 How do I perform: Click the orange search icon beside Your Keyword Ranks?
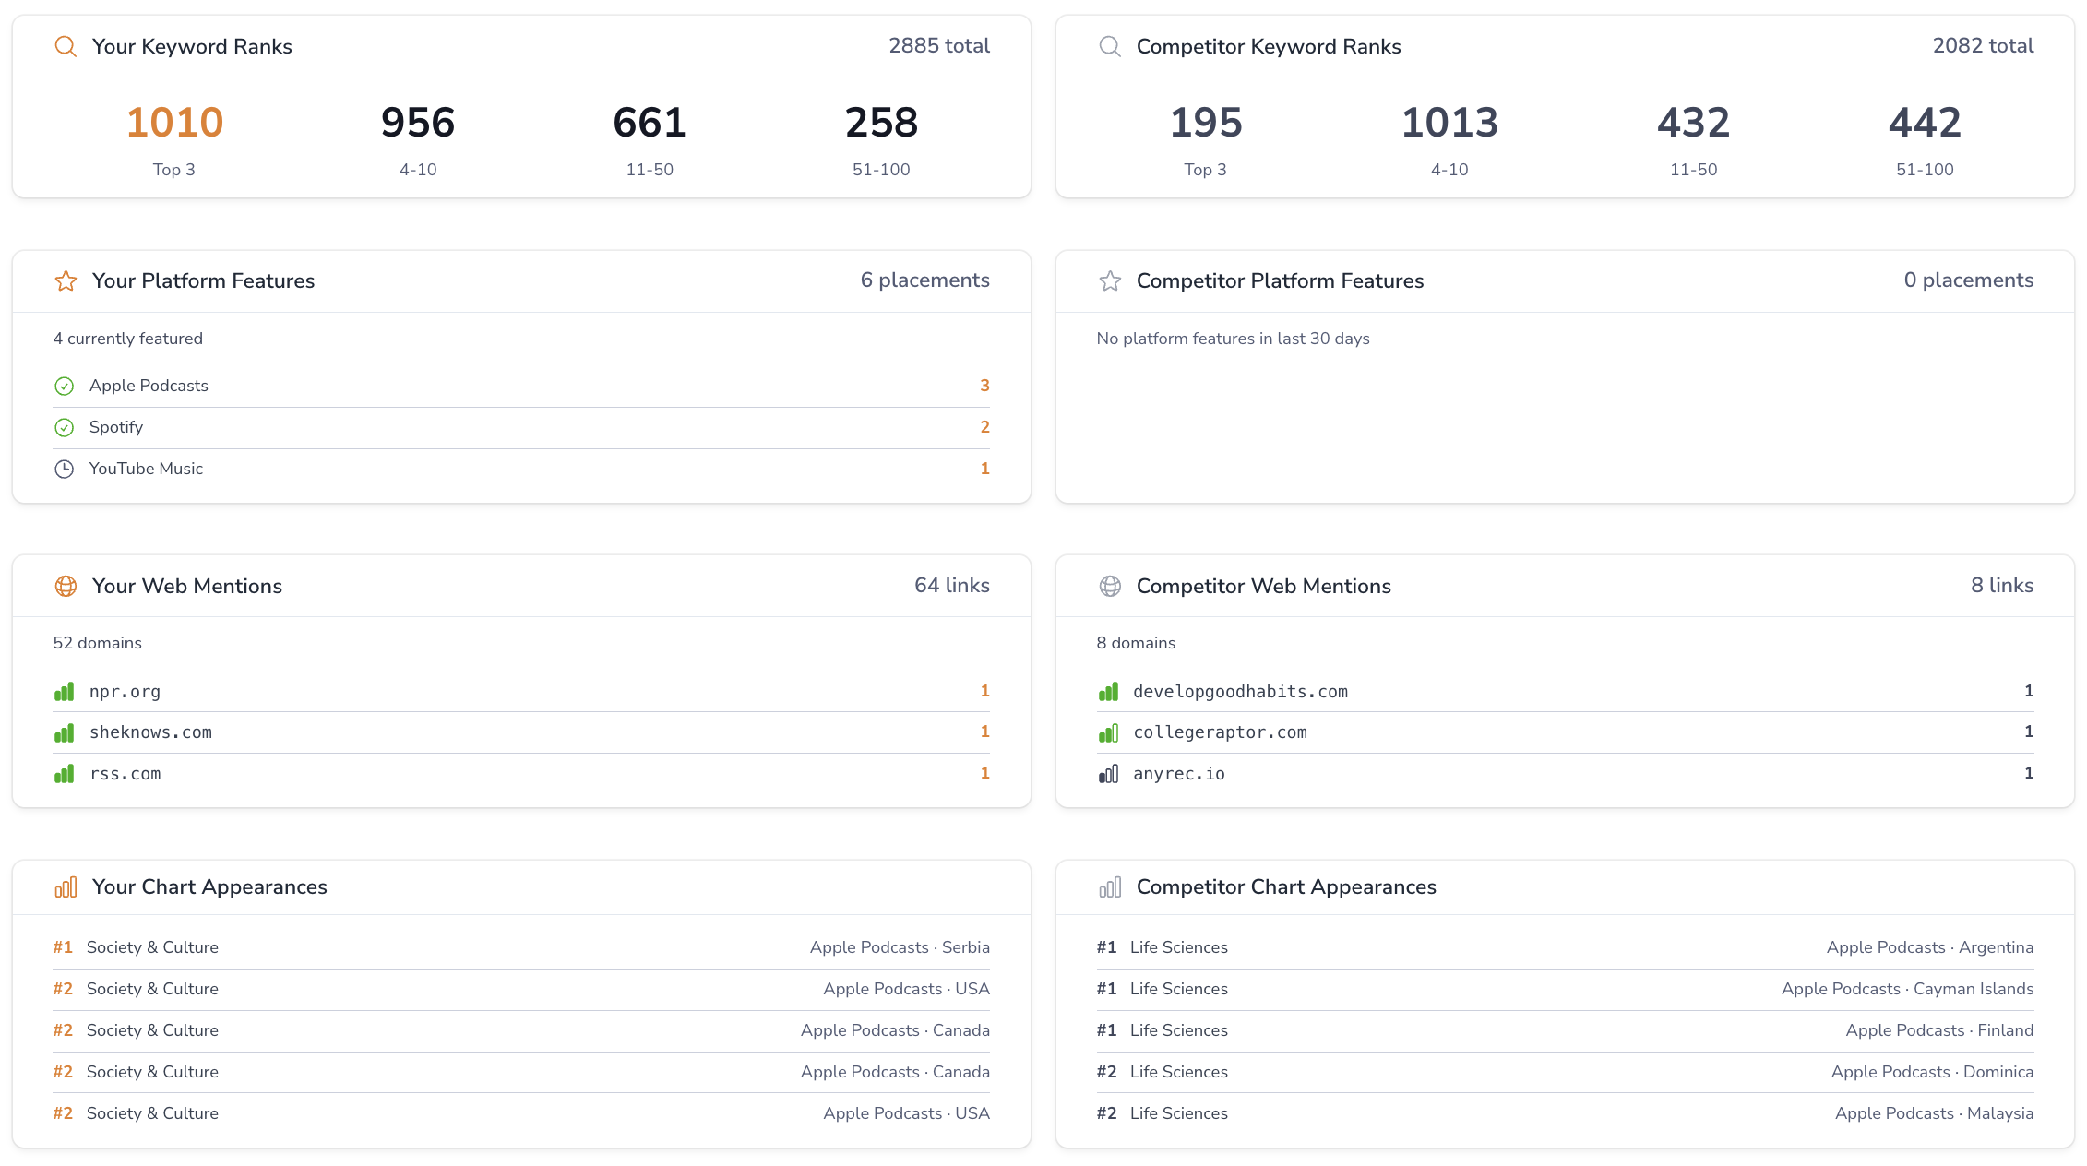[x=66, y=46]
